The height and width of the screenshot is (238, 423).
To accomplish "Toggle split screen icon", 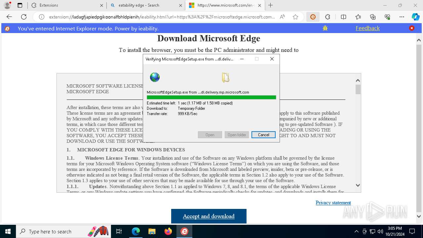I will click(x=343, y=17).
